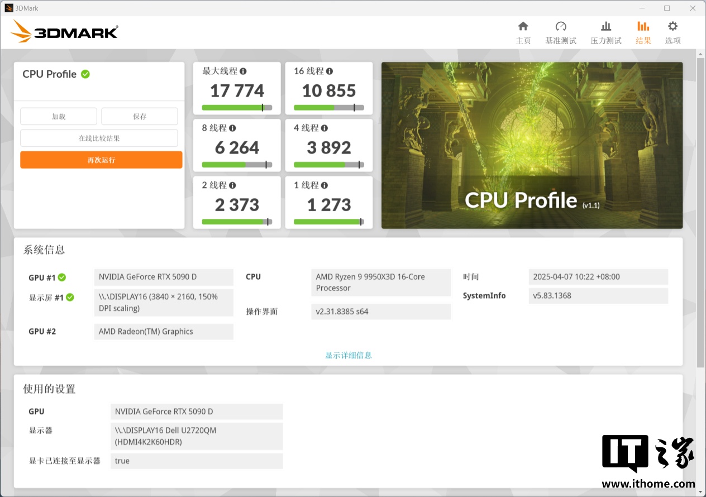The width and height of the screenshot is (706, 497).
Task: Switch to the 结果 results tab
Action: pos(643,32)
